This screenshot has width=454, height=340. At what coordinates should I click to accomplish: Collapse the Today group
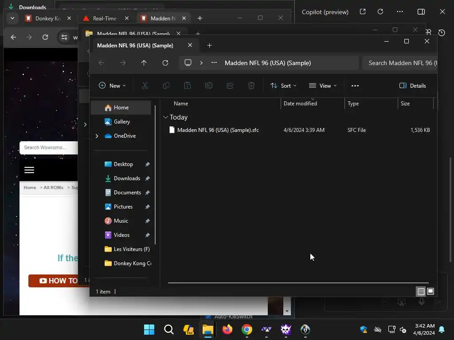165,117
